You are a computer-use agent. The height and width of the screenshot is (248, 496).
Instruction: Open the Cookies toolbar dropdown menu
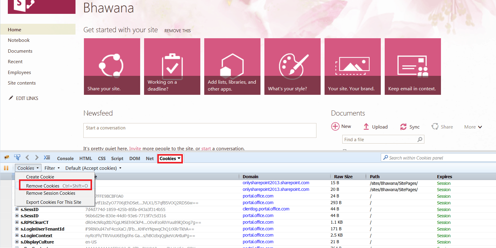[28, 168]
